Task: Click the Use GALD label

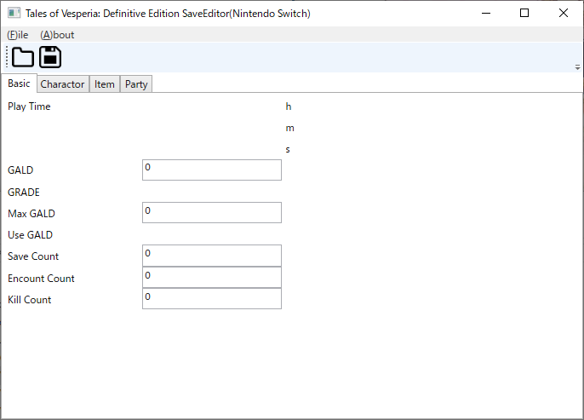Action: [x=30, y=235]
